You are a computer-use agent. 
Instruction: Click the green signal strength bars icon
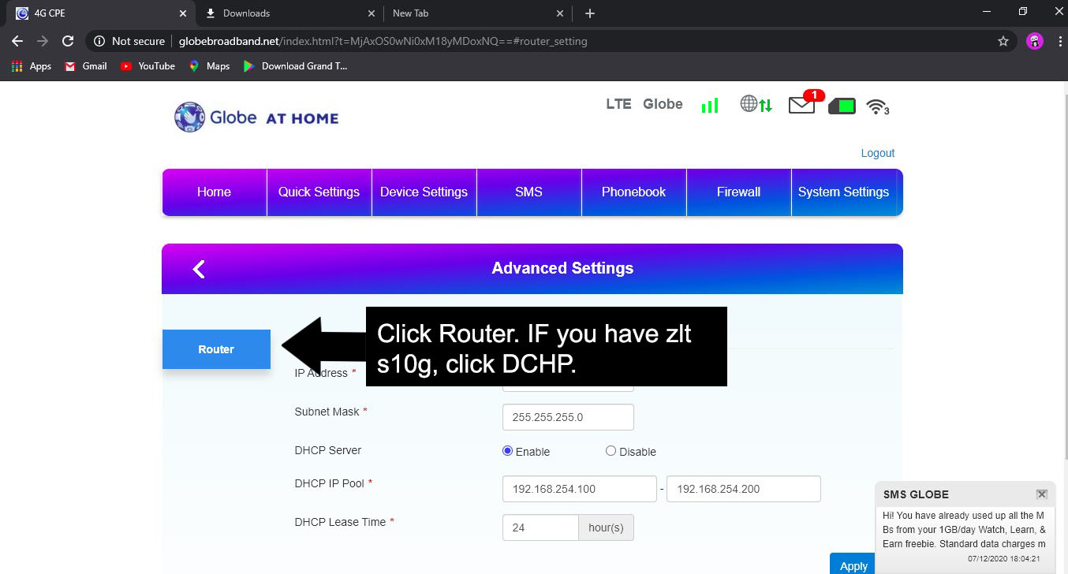click(710, 105)
